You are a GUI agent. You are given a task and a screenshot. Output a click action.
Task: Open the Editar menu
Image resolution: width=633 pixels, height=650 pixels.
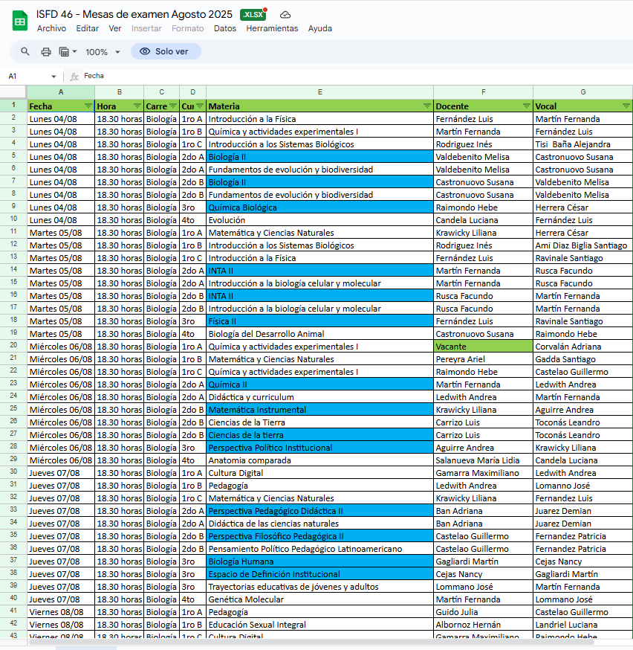[88, 28]
